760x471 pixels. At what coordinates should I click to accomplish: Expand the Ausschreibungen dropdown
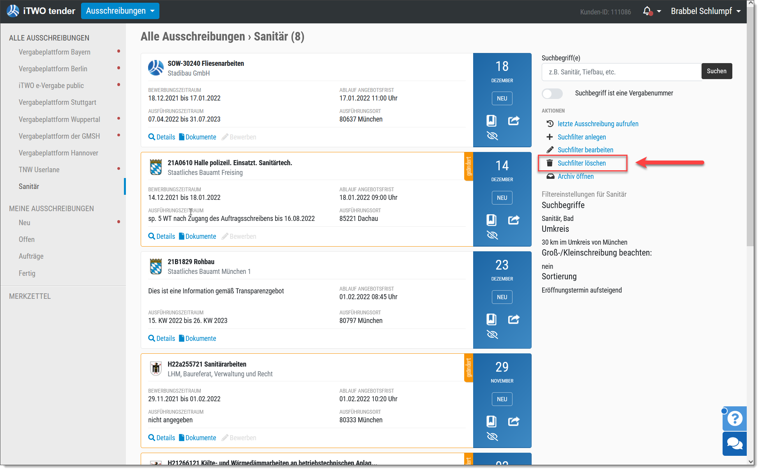(120, 11)
